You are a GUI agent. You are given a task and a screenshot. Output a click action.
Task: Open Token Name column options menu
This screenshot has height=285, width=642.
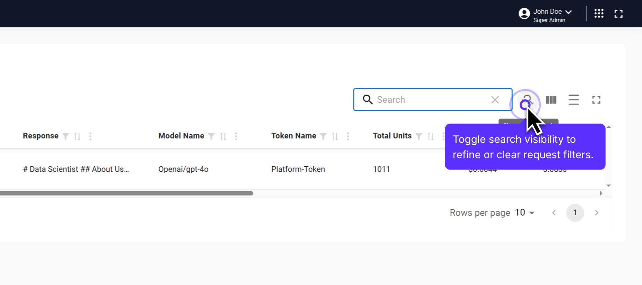(x=348, y=136)
